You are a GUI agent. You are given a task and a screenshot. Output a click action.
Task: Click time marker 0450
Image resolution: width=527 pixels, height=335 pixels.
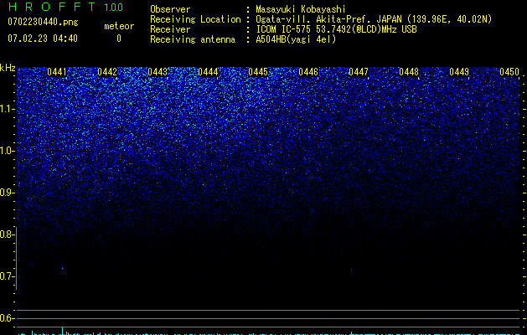(x=509, y=72)
